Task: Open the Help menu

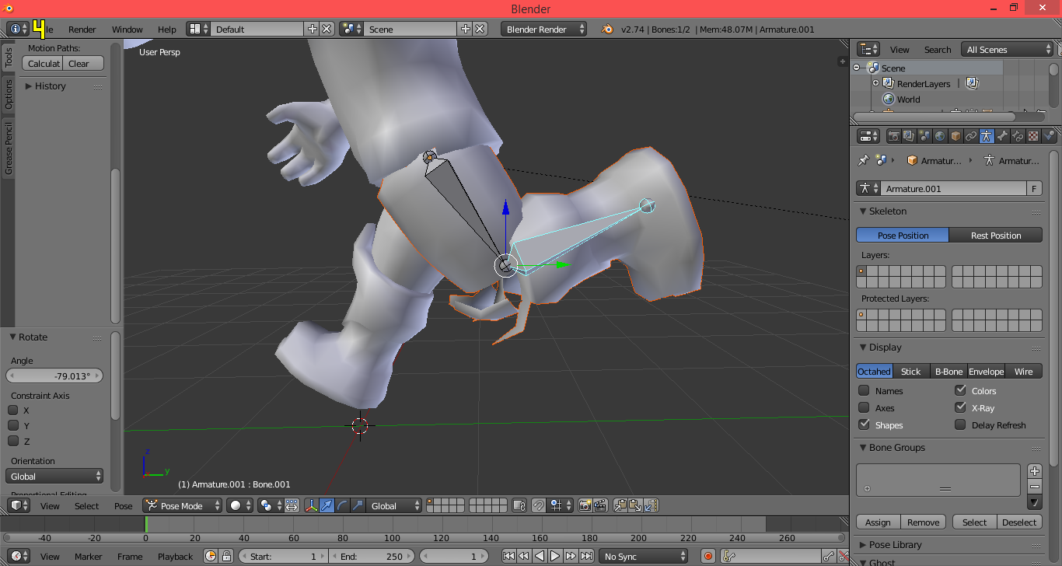Action: click(x=167, y=30)
